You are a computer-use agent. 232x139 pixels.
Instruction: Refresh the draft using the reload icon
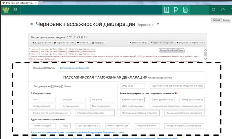coord(158,24)
